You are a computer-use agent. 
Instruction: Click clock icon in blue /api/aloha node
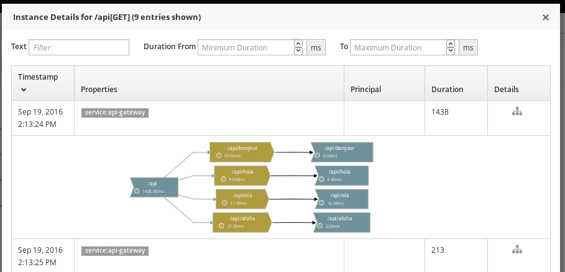tap(319, 226)
